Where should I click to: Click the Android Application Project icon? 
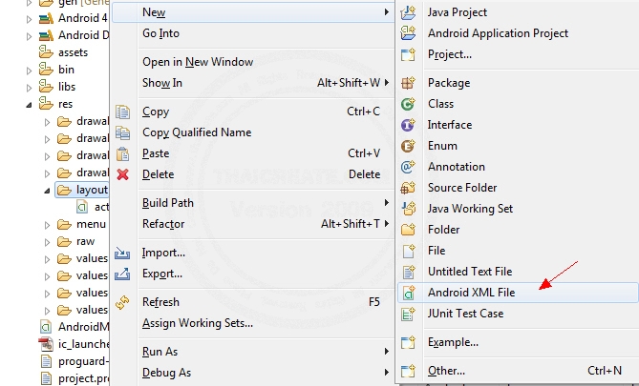click(409, 33)
